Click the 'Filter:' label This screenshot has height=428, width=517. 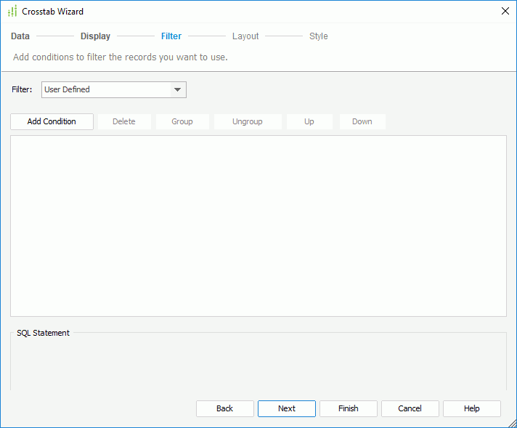[22, 89]
